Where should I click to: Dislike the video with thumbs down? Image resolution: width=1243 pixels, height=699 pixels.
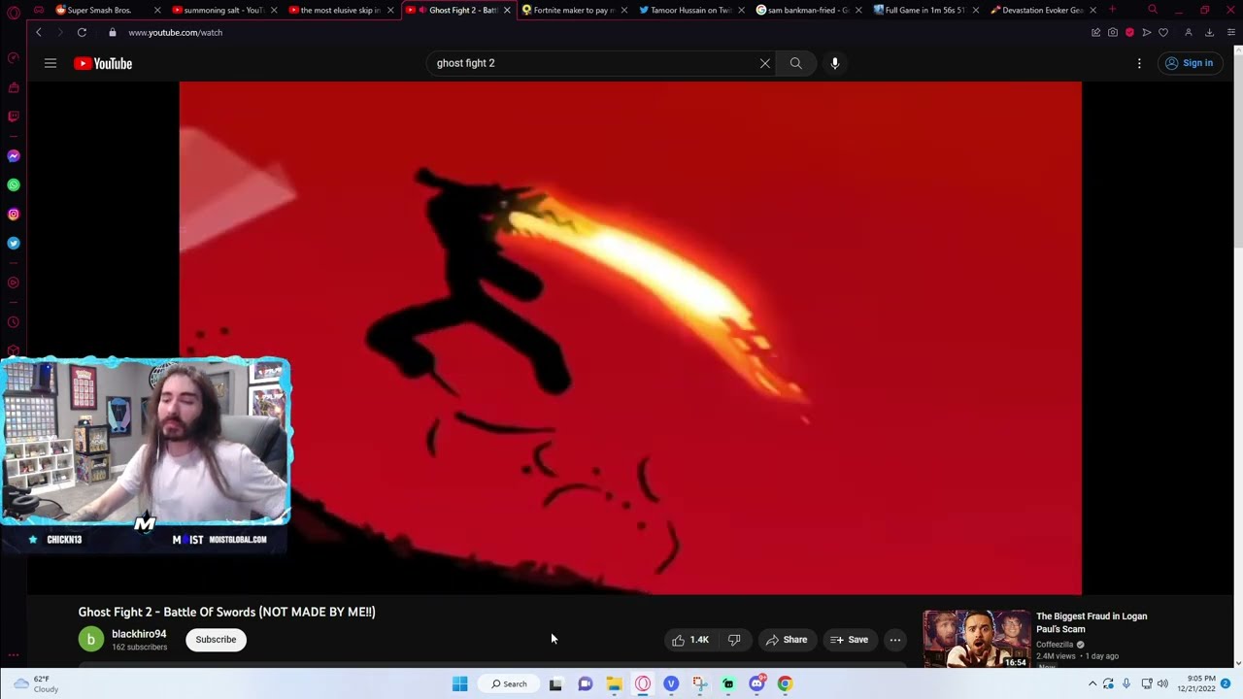click(734, 640)
